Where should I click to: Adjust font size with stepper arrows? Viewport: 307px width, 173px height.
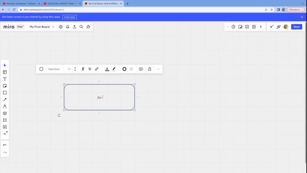(x=75, y=69)
